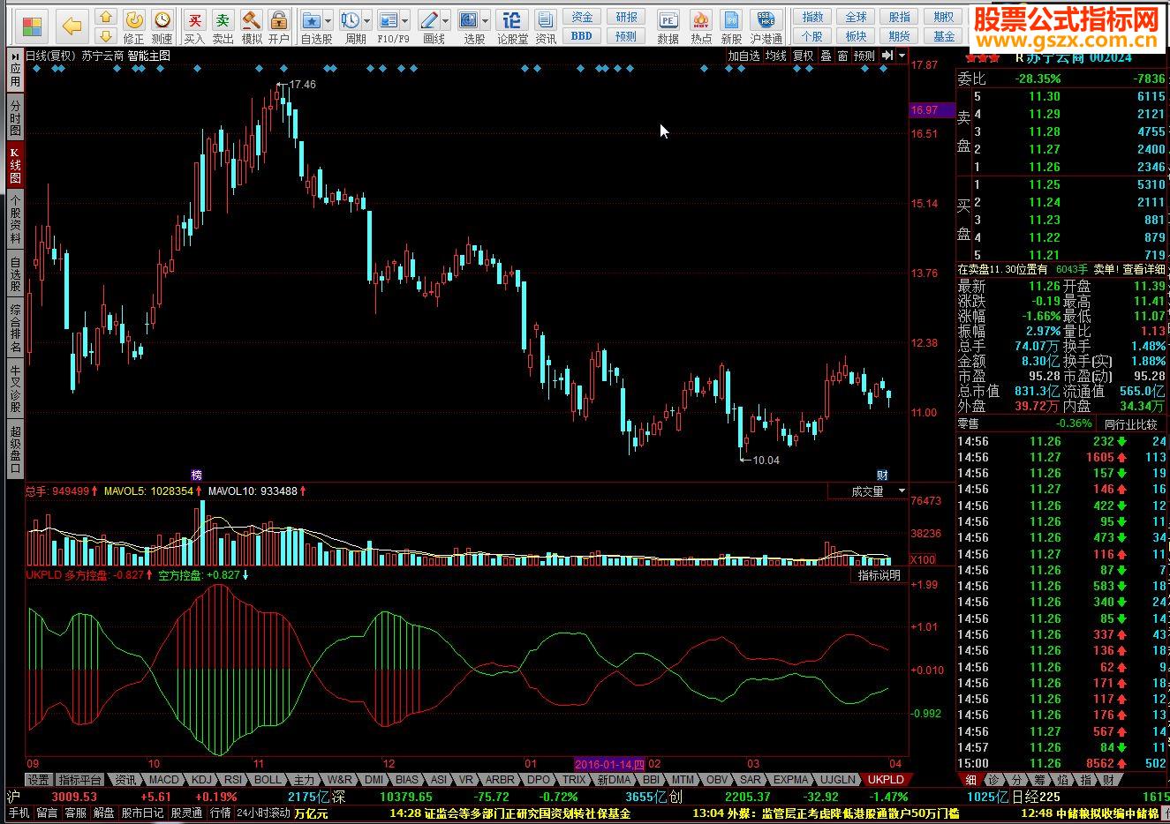Switch to the MACD indicator tab
The width and height of the screenshot is (1170, 824).
click(163, 780)
